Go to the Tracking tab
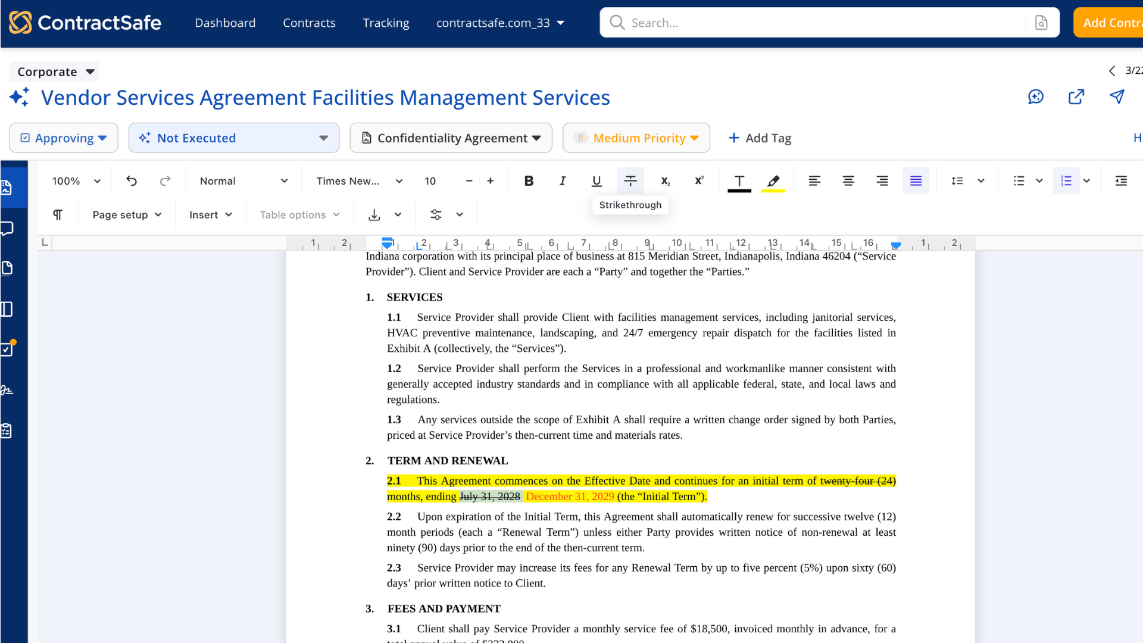Image resolution: width=1143 pixels, height=643 pixels. 386,23
